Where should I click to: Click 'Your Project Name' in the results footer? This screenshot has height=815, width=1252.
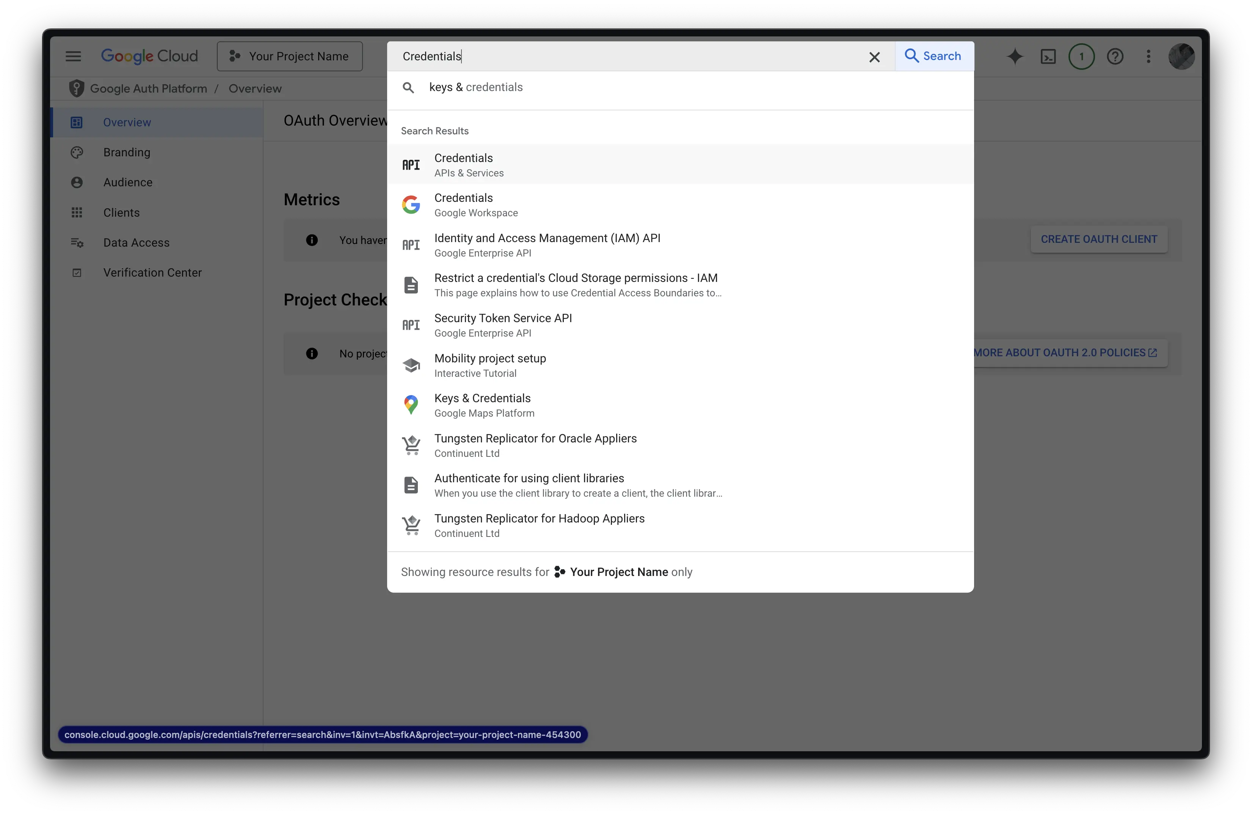click(619, 572)
